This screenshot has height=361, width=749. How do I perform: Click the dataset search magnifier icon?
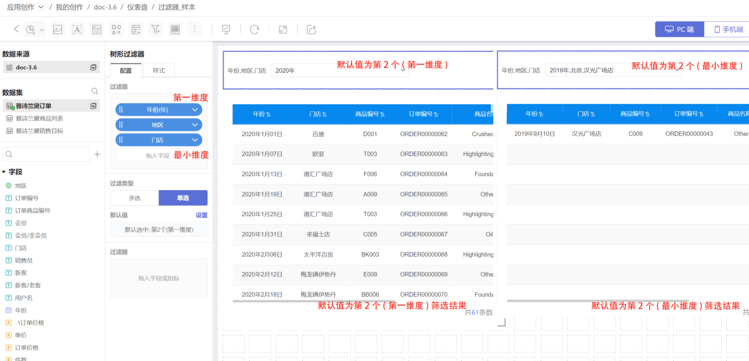95,91
